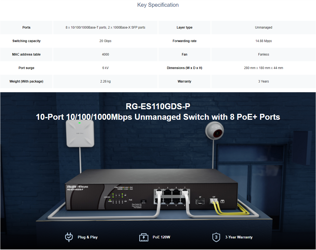Click the '8 x 10/100/1000Base-T ports' value
The height and width of the screenshot is (250, 316).
(105, 27)
